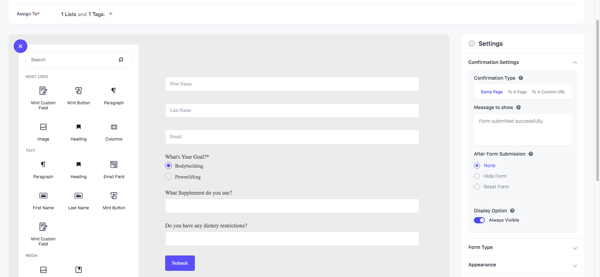Switch to To A Page confirmation tab
Image resolution: width=600 pixels, height=277 pixels.
click(517, 92)
